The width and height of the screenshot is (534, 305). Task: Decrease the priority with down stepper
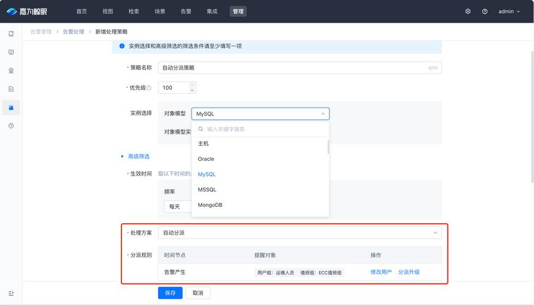tap(192, 90)
